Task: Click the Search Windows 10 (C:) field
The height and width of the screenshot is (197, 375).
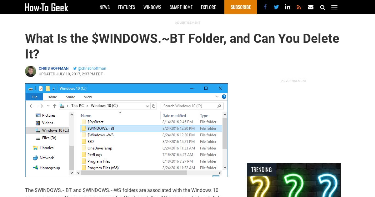Action: pos(192,106)
